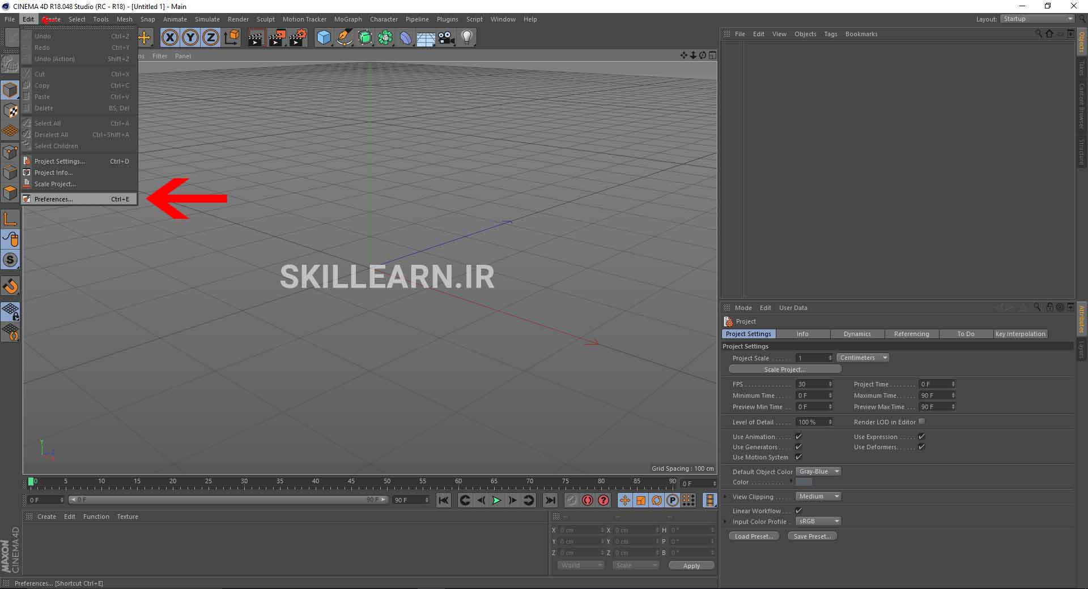
Task: Toggle the X axis lock icon
Action: pyautogui.click(x=170, y=38)
